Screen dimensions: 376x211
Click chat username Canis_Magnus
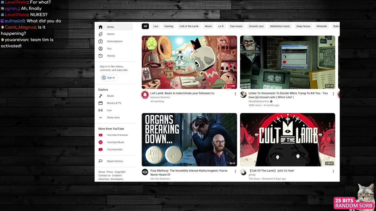click(x=20, y=27)
